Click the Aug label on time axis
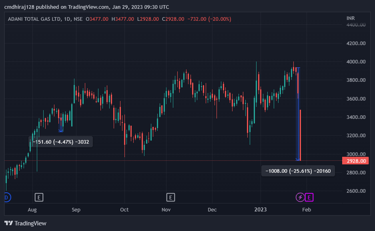375x231 pixels. coord(32,209)
